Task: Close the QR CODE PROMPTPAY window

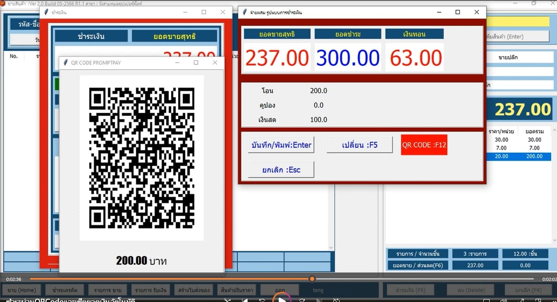Action: 214,63
